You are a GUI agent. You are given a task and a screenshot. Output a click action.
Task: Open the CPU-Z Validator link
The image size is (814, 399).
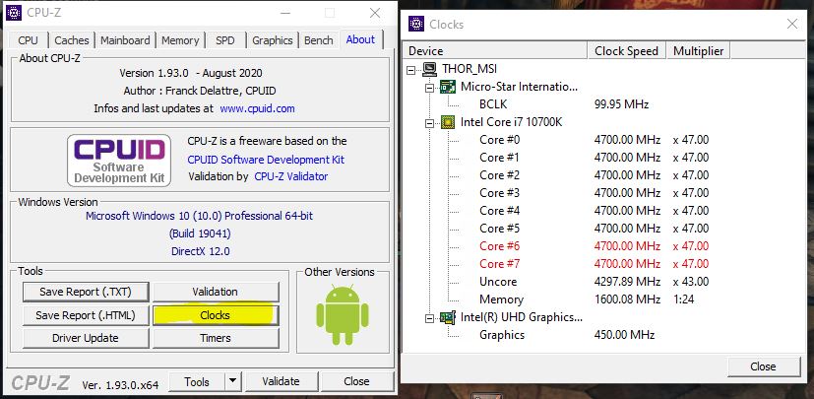pos(291,176)
